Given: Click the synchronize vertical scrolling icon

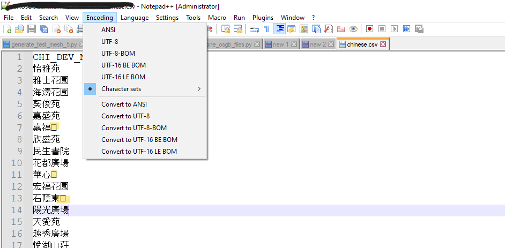Looking at the screenshot, I should click(x=226, y=29).
